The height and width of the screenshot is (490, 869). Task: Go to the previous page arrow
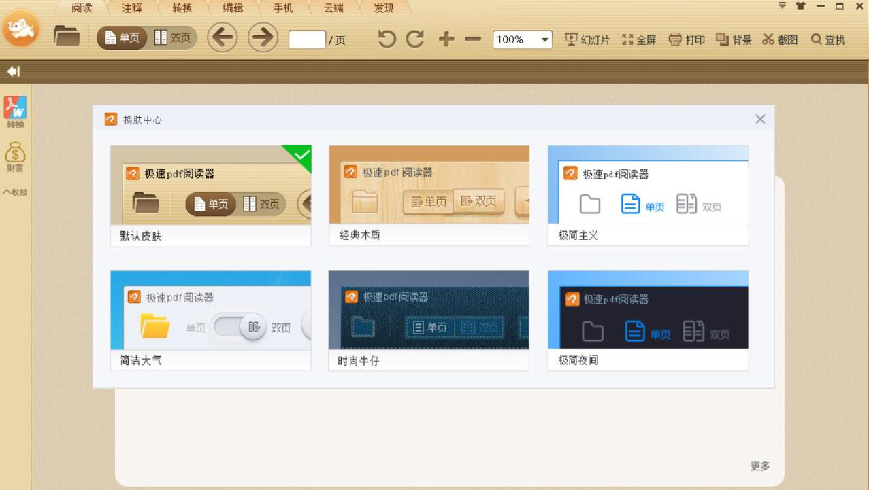[222, 37]
